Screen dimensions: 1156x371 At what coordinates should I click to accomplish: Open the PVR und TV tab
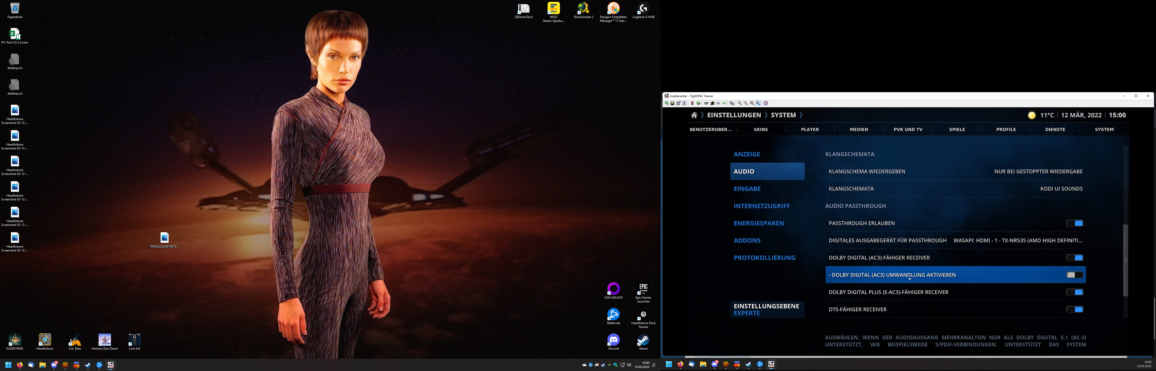coord(908,130)
